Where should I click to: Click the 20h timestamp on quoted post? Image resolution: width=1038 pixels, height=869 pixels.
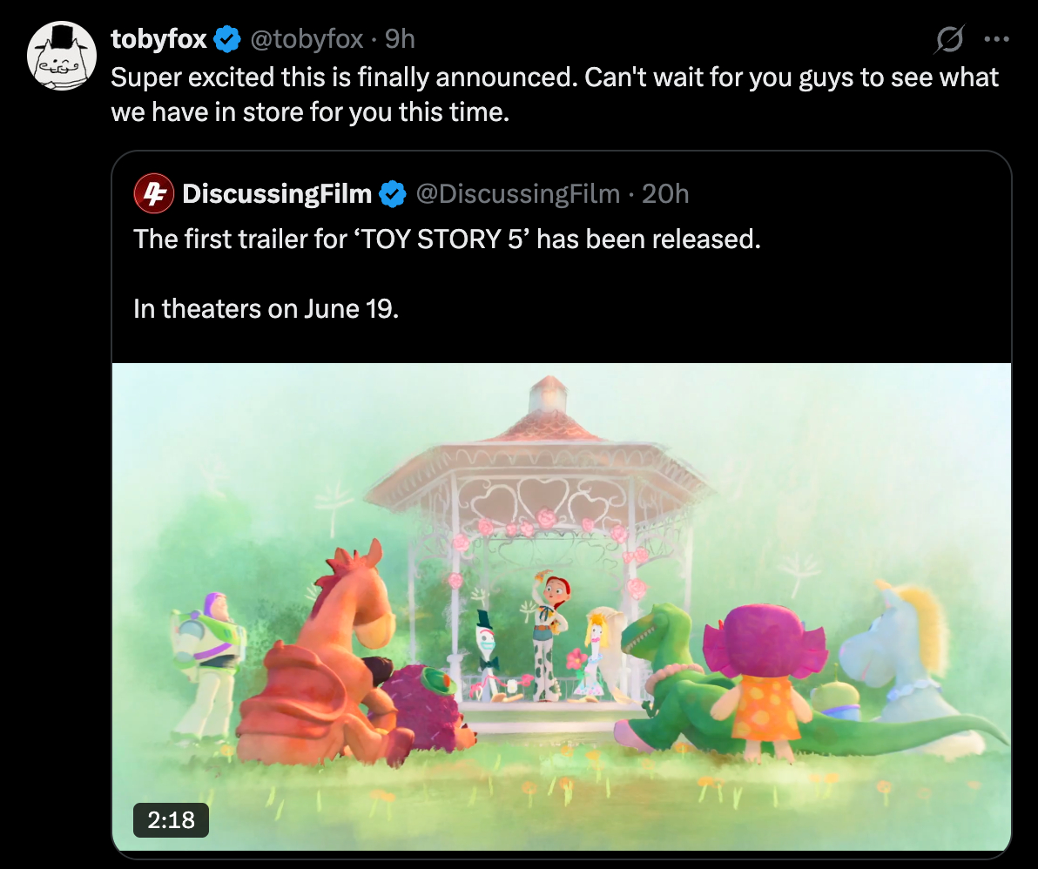pos(665,193)
